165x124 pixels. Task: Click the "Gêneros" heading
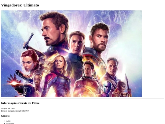click(5, 116)
